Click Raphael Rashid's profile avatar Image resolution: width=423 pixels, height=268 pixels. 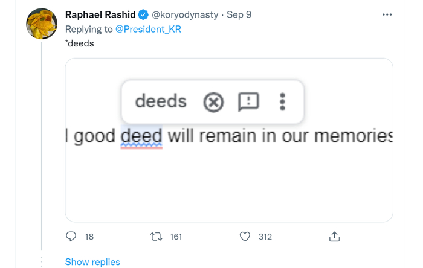(42, 24)
